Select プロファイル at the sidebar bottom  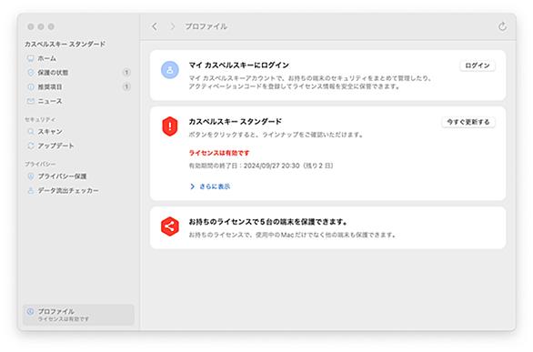[78, 315]
